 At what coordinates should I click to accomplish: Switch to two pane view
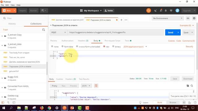pyautogui.click(x=184, y=103)
